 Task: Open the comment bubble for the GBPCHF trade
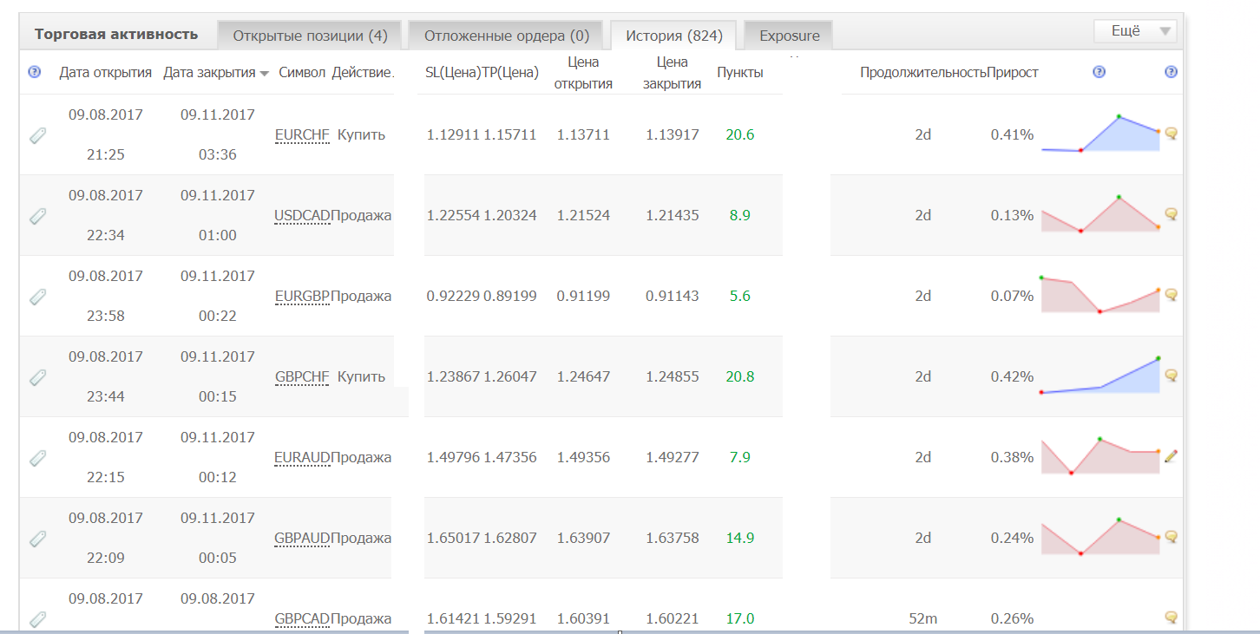(x=1171, y=376)
